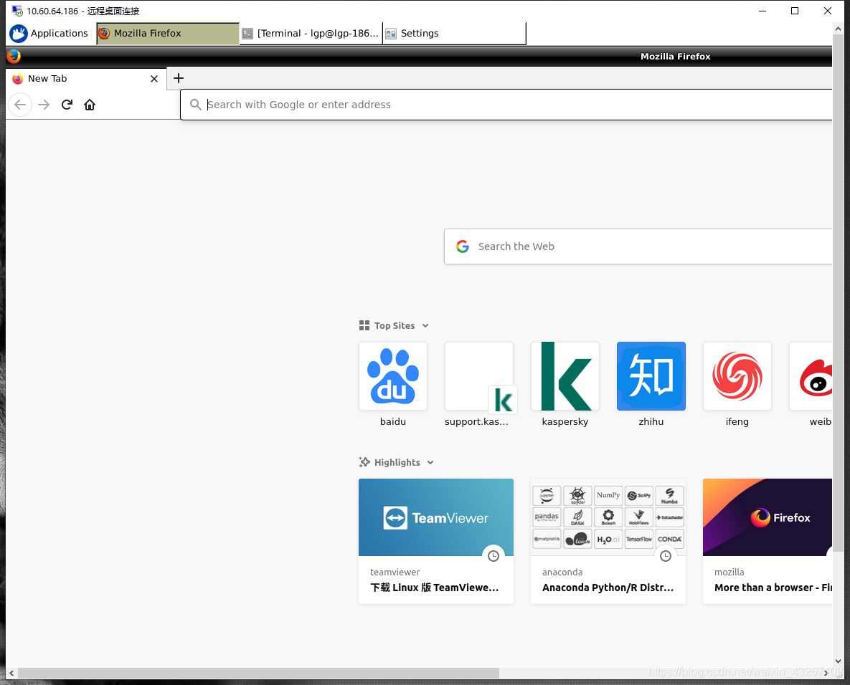
Task: Open the ifeng top site tile
Action: (x=737, y=376)
